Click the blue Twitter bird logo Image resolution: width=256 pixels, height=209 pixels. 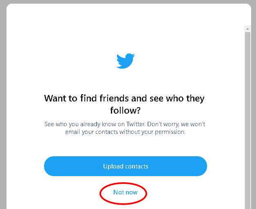tap(126, 61)
